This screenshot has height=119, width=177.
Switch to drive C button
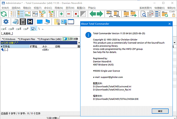[x=4, y=29]
